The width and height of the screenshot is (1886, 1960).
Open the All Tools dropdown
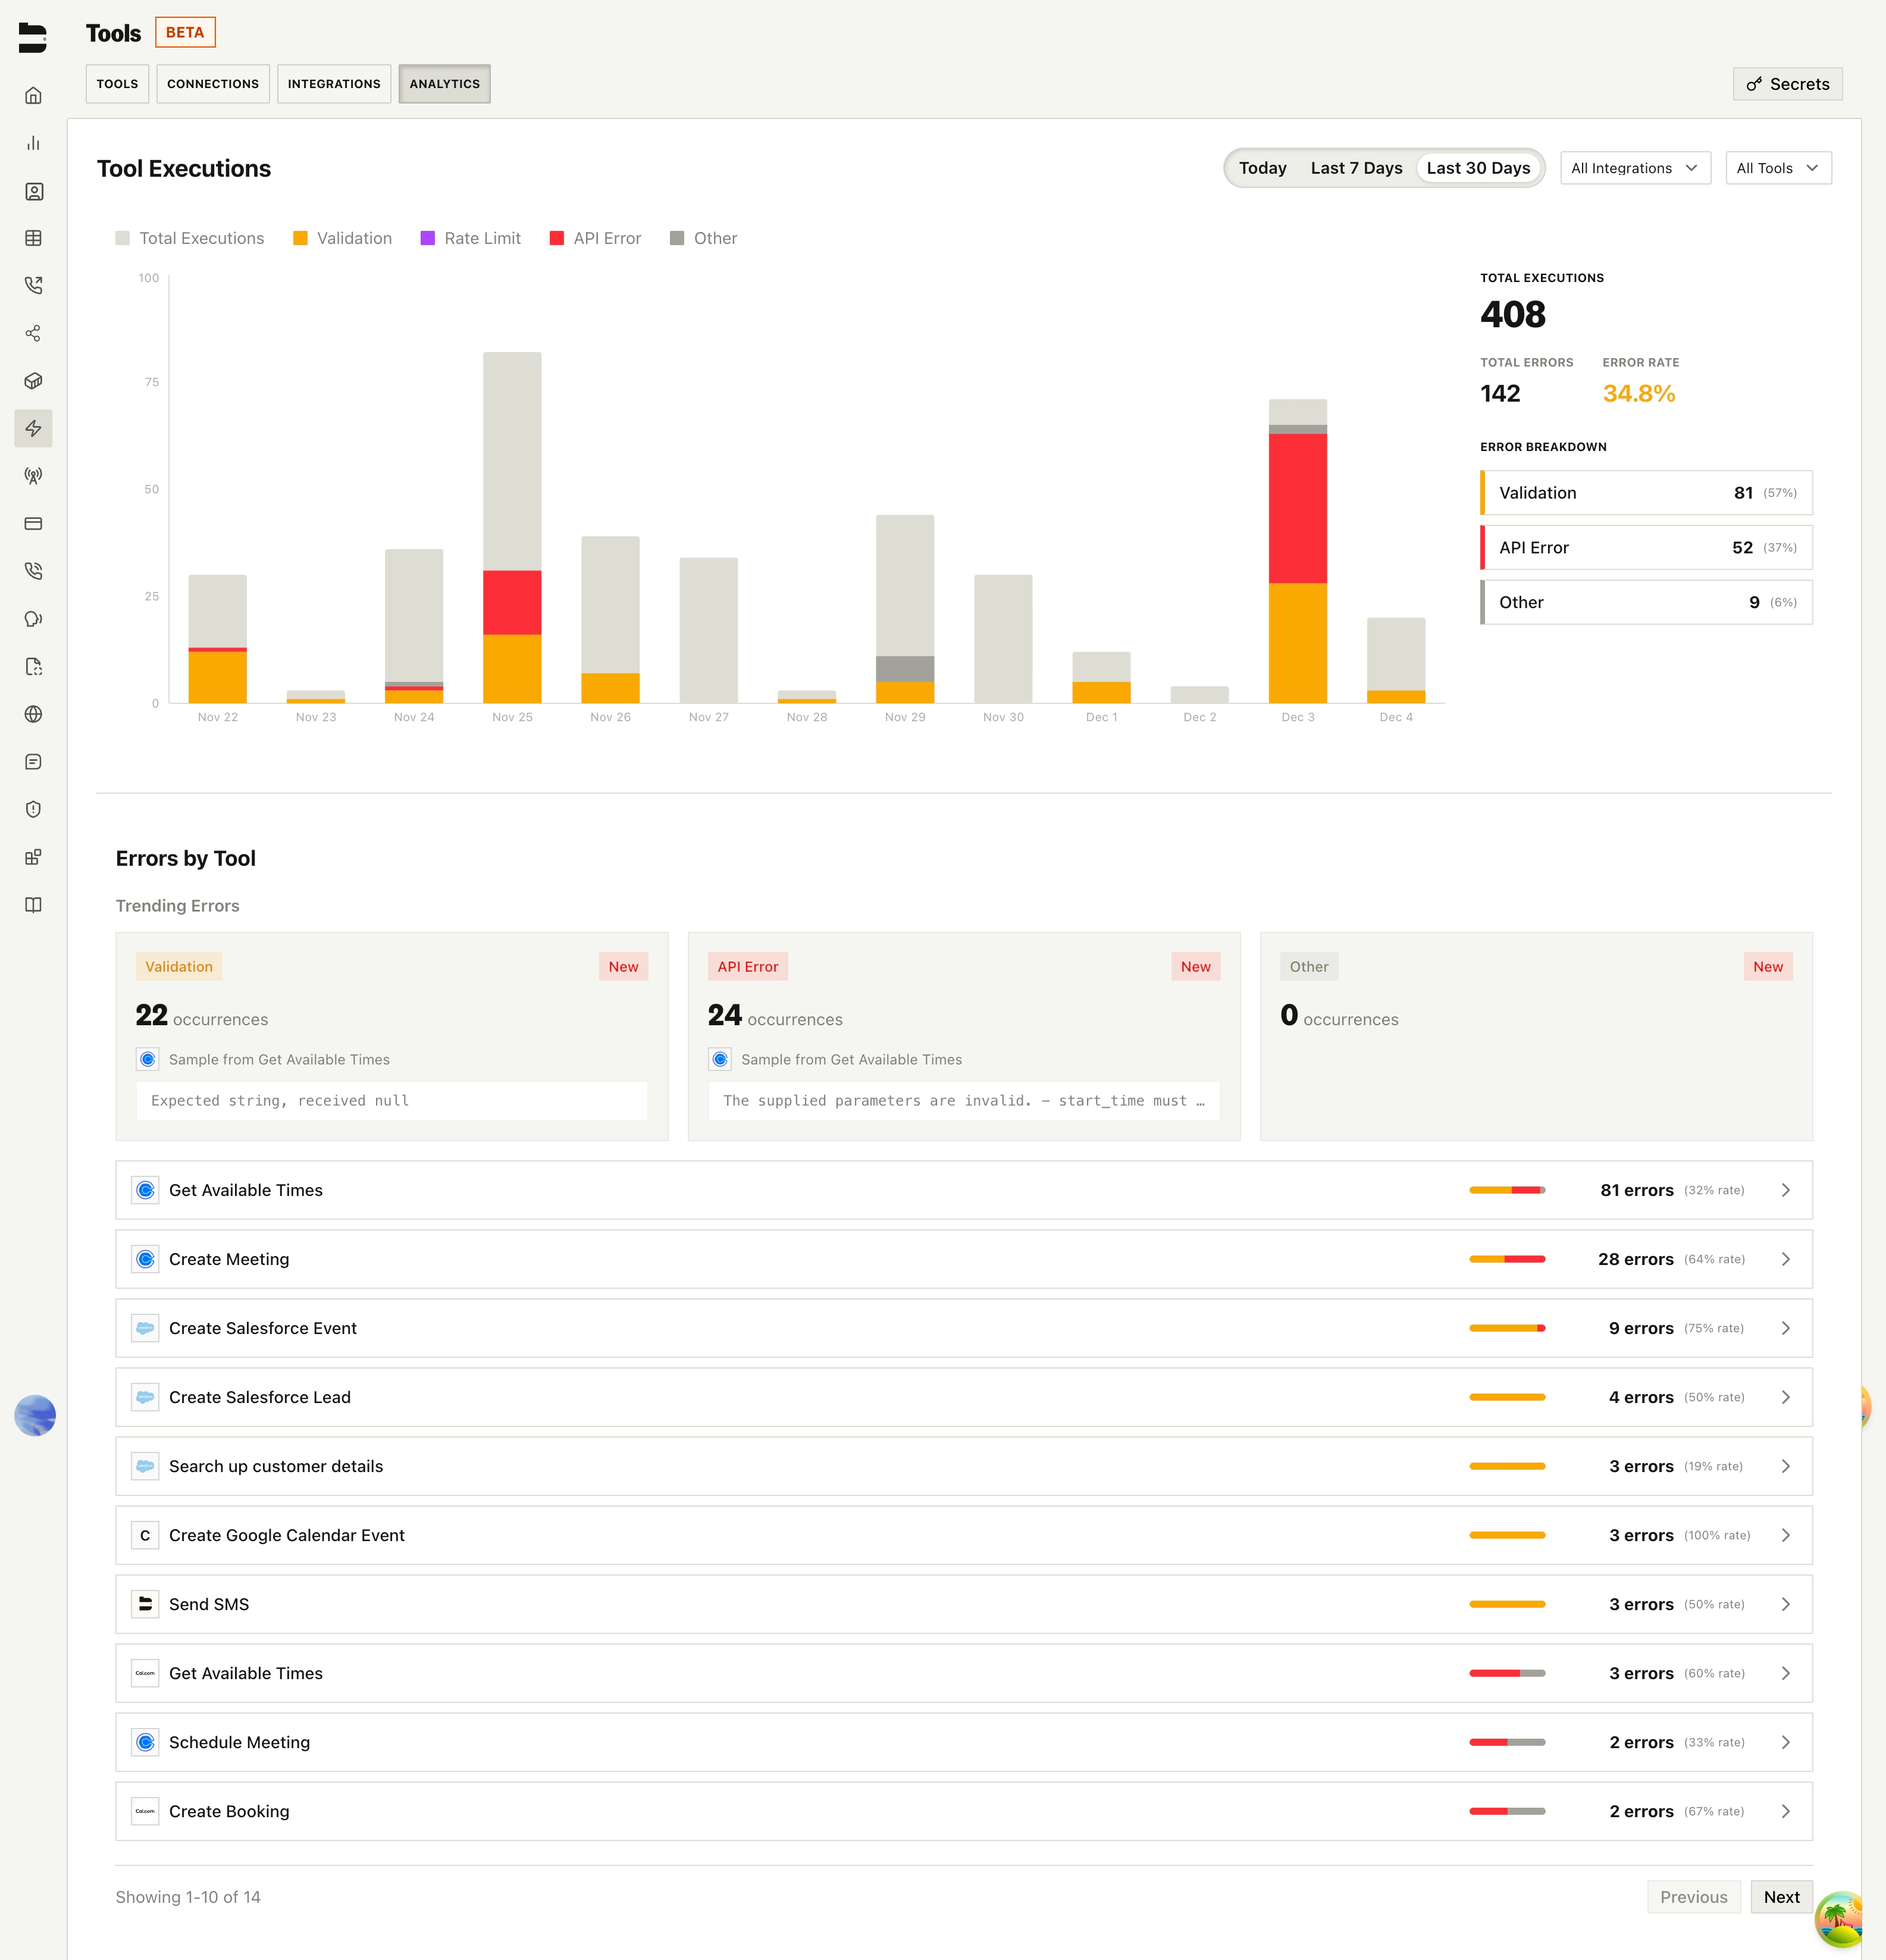[1778, 167]
